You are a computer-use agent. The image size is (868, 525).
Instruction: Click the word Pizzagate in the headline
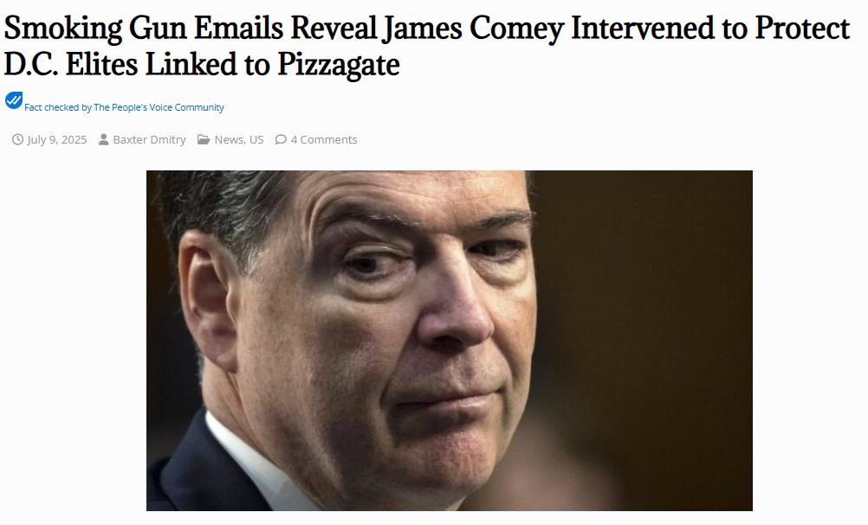tap(338, 65)
